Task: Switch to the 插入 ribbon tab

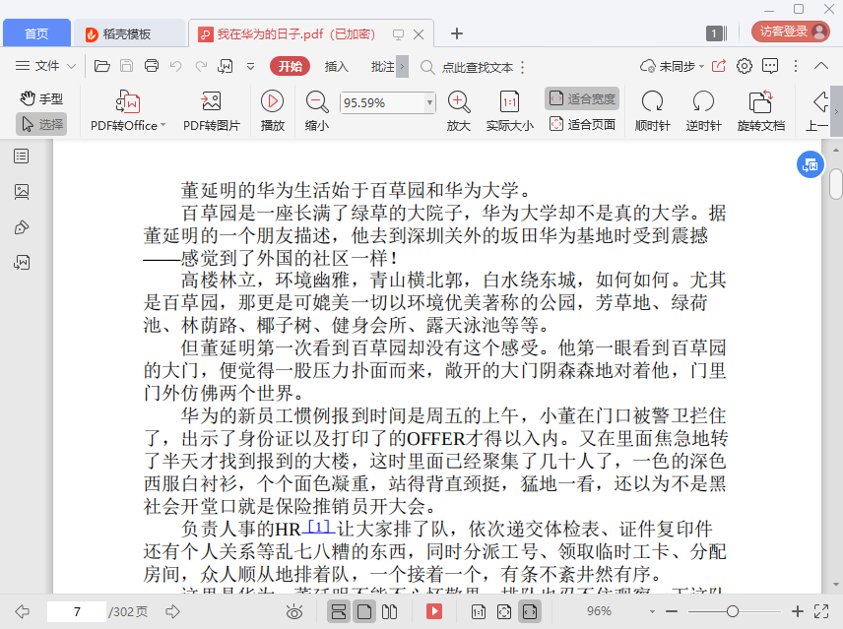Action: coord(337,67)
